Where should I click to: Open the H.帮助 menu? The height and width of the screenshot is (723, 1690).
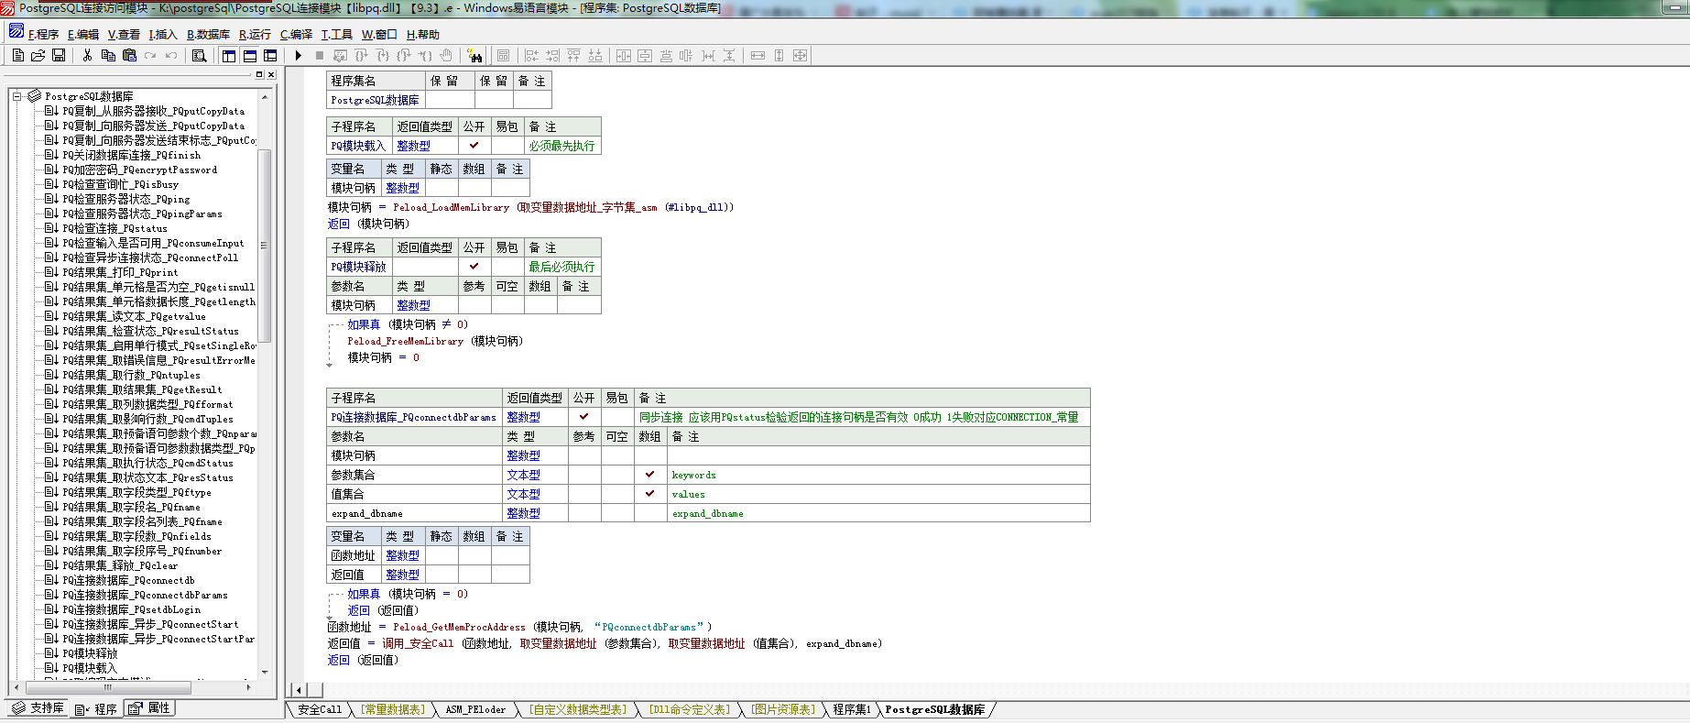(x=423, y=35)
